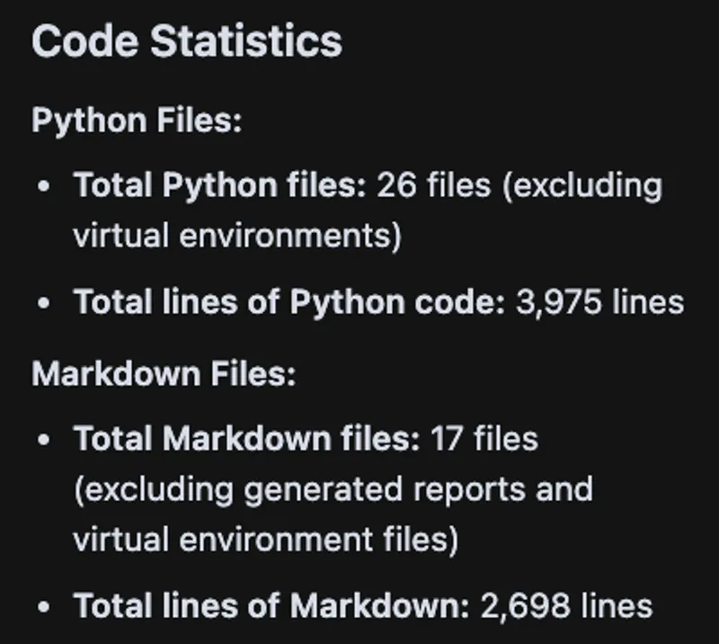
Task: Click the second bullet point marker
Action: click(x=42, y=304)
